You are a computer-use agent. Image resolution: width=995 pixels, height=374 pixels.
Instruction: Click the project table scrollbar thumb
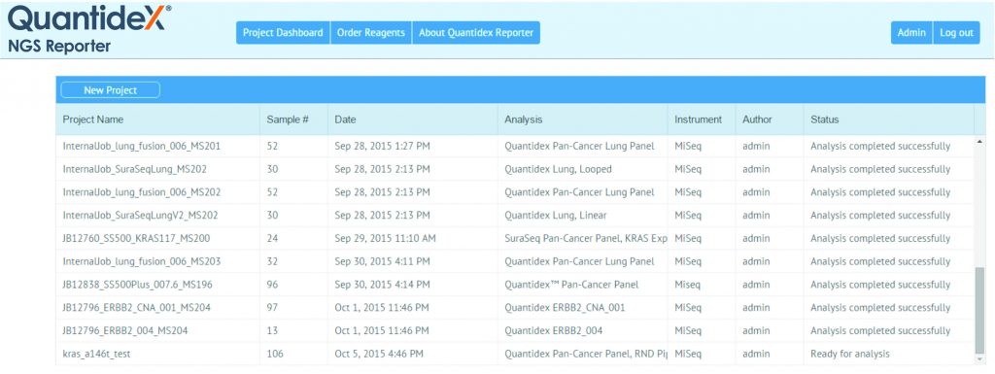click(979, 311)
